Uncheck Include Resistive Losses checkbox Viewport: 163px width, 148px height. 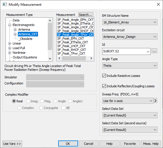coord(104,76)
